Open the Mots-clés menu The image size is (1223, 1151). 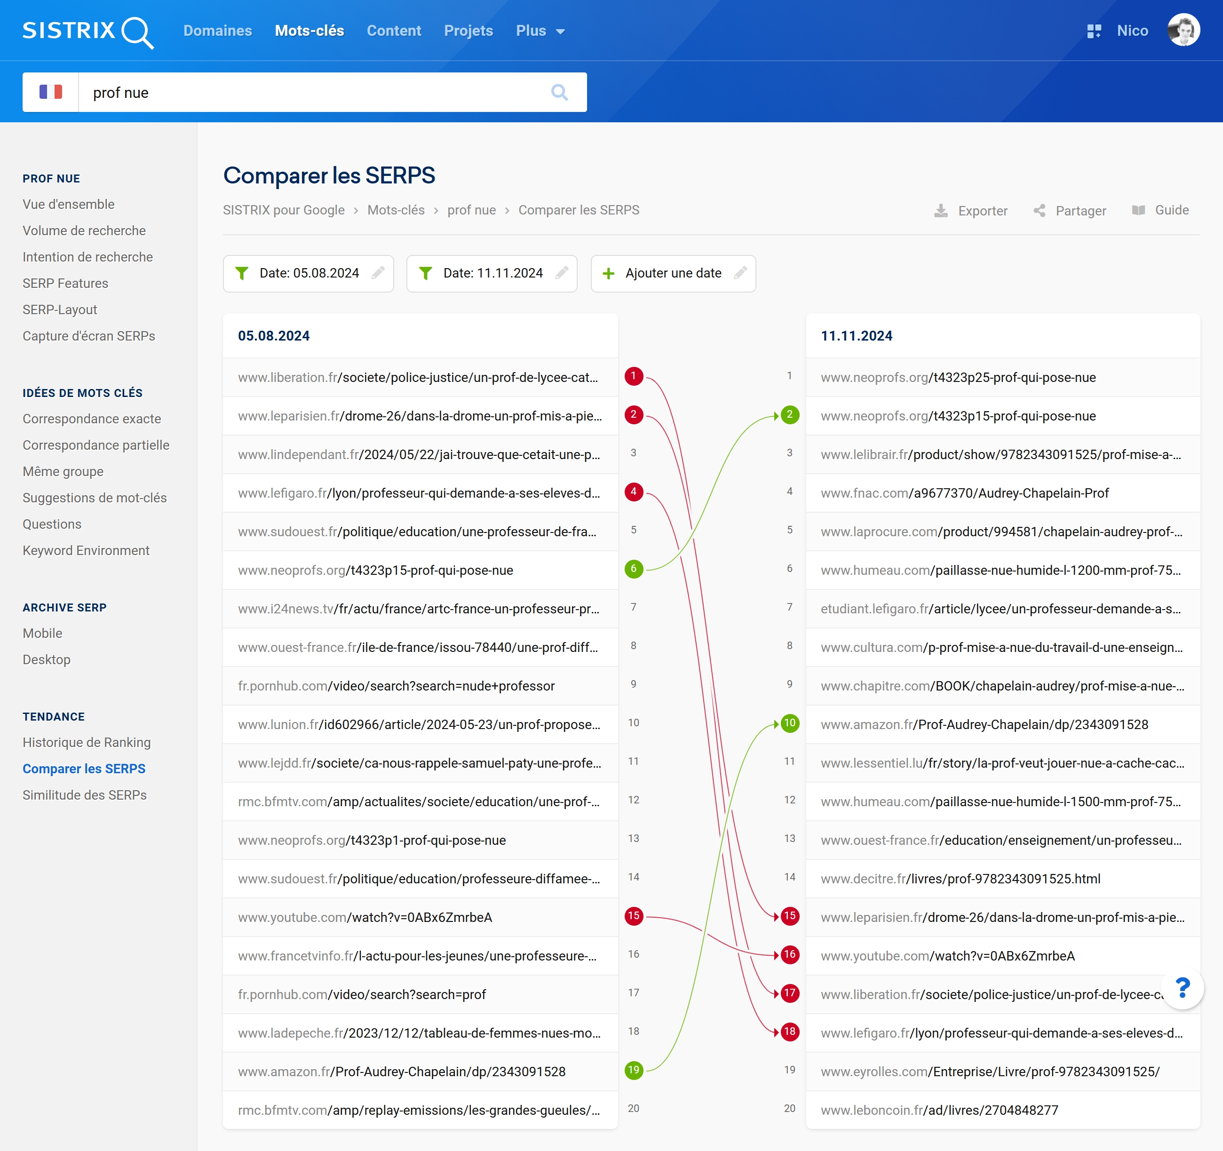tap(310, 31)
